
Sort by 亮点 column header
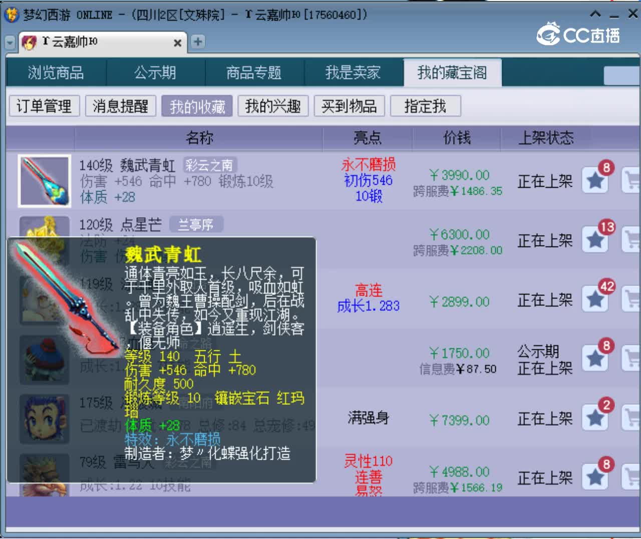point(368,138)
